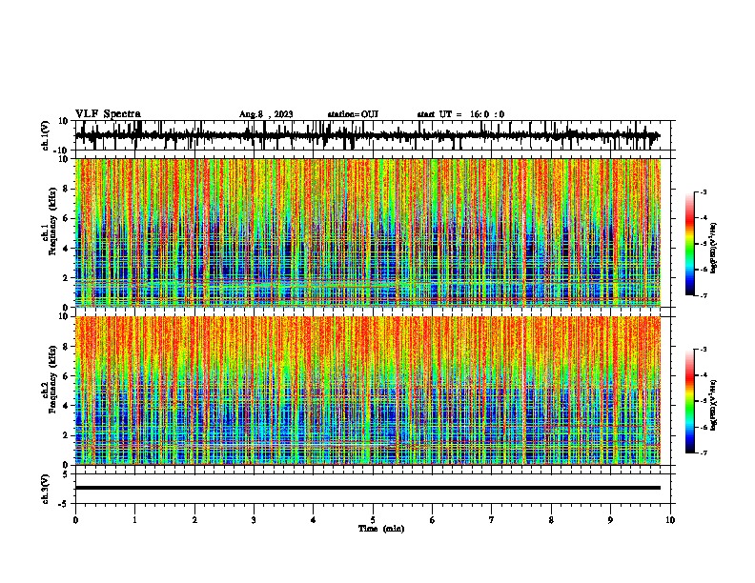Click tick label 2 on the Time axis

tap(194, 520)
